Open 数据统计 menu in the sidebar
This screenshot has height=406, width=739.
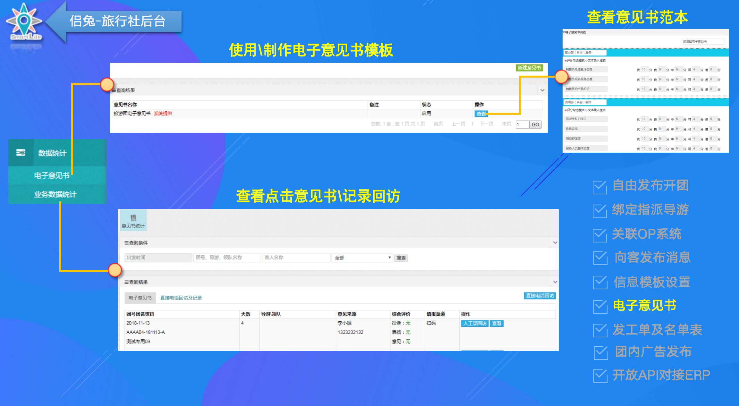click(x=52, y=153)
